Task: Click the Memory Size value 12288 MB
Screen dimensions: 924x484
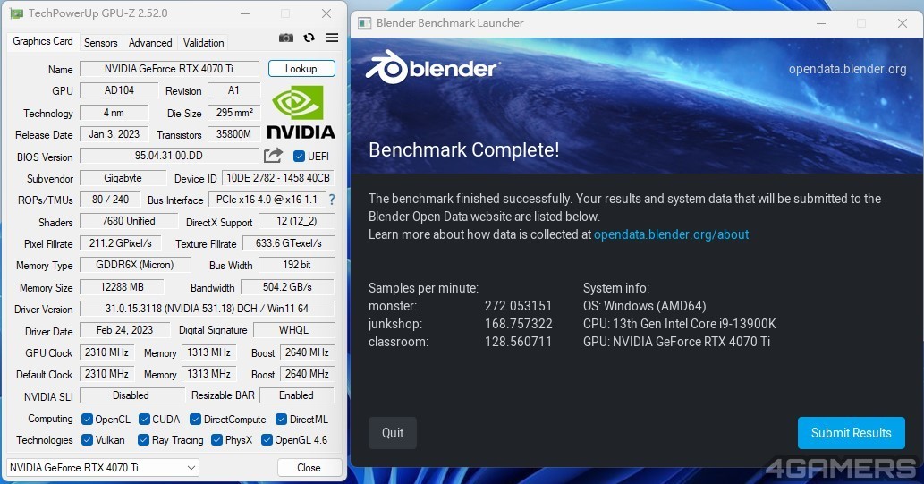Action: pyautogui.click(x=122, y=287)
